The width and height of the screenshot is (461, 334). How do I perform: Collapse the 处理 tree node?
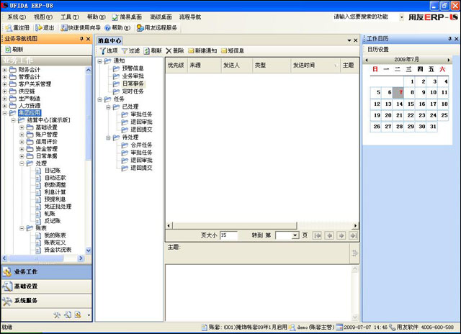(22, 163)
